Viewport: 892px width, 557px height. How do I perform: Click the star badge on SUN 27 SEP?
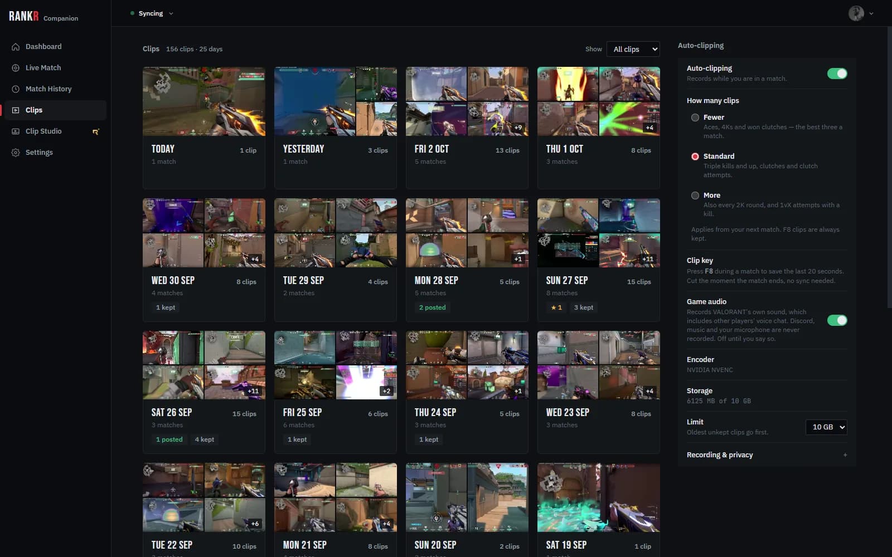coord(556,307)
